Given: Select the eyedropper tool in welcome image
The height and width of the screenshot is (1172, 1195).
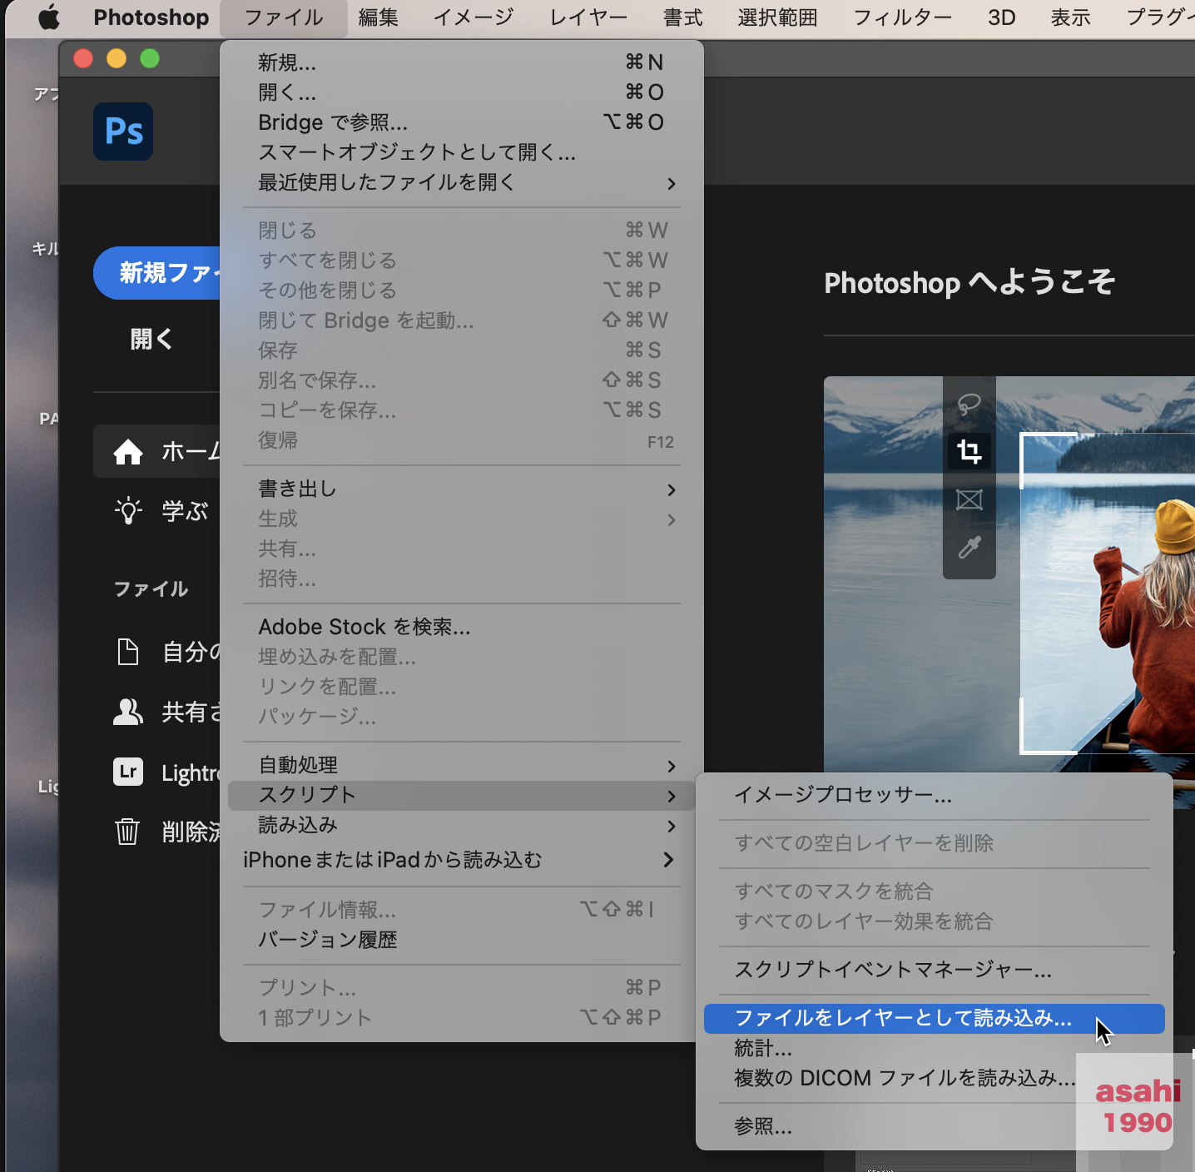Looking at the screenshot, I should coord(969,547).
